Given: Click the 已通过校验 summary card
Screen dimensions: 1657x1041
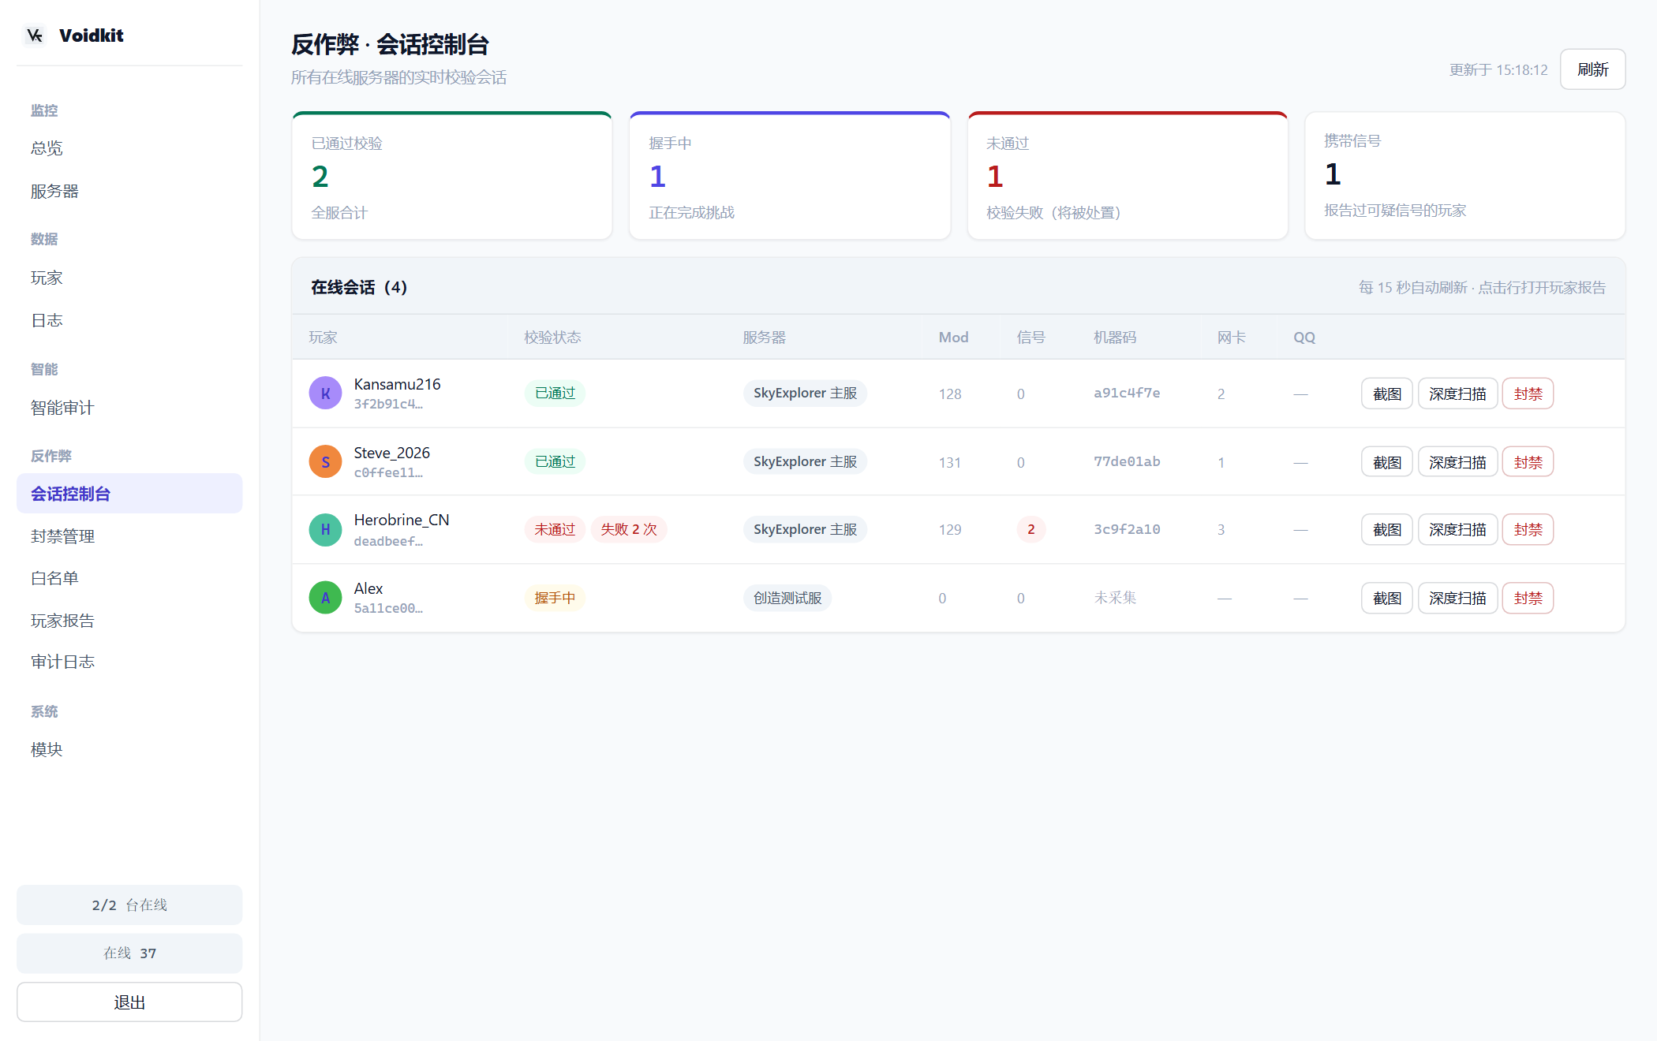Looking at the screenshot, I should (452, 175).
